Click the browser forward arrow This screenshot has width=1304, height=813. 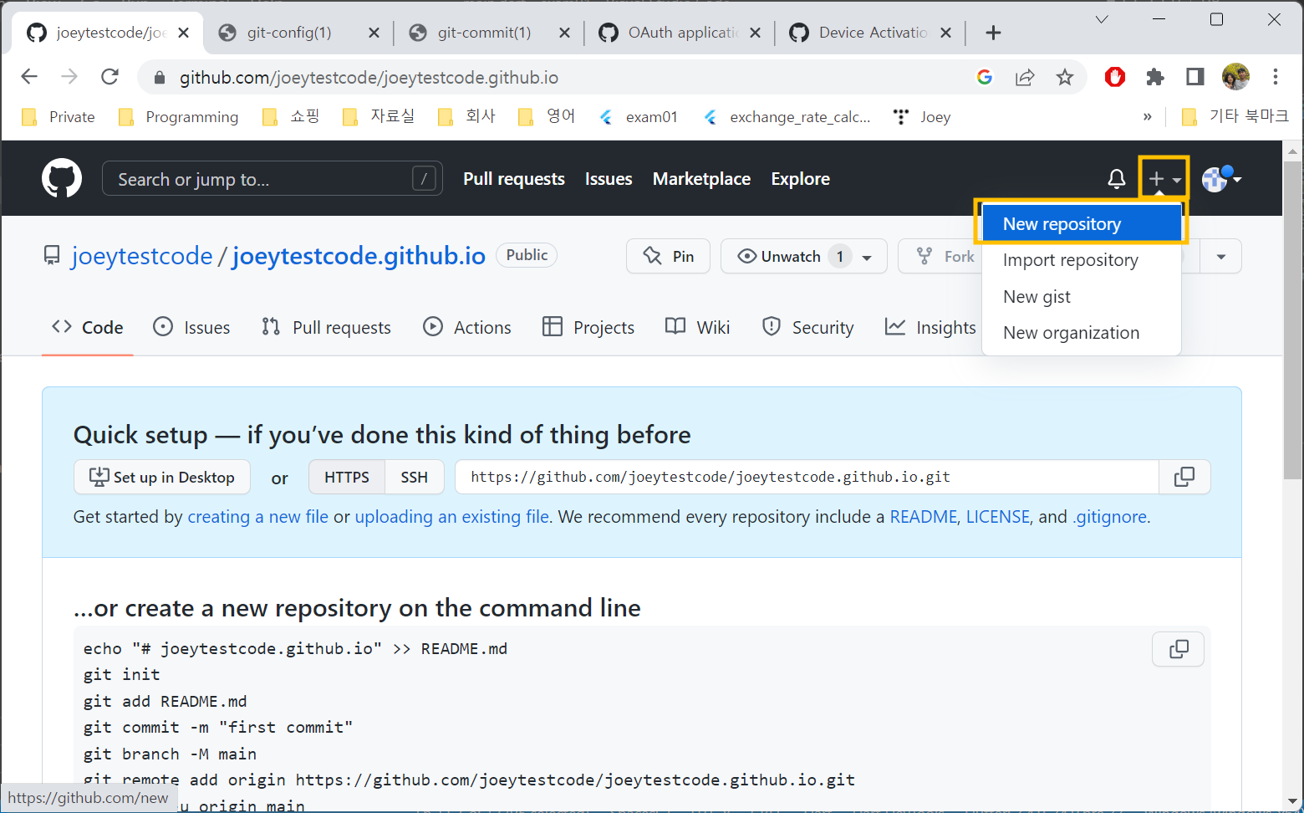pyautogui.click(x=69, y=77)
